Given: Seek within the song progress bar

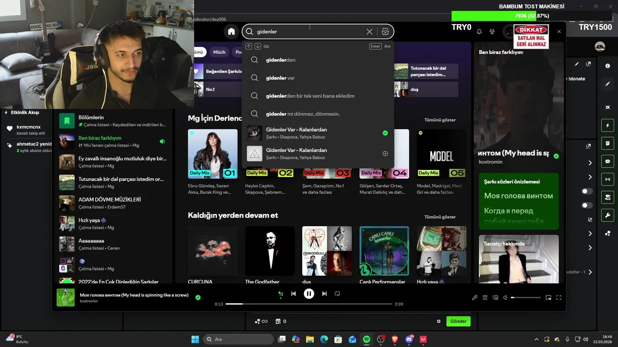Looking at the screenshot, I should (309, 304).
